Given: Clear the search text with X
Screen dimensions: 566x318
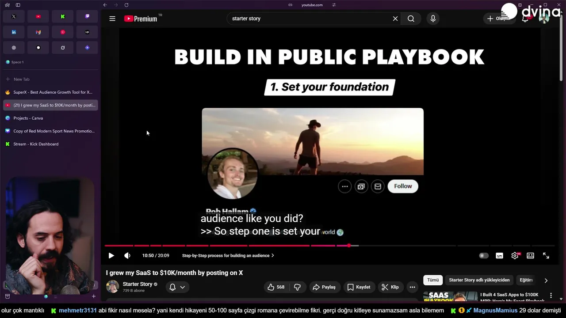Looking at the screenshot, I should pos(395,19).
